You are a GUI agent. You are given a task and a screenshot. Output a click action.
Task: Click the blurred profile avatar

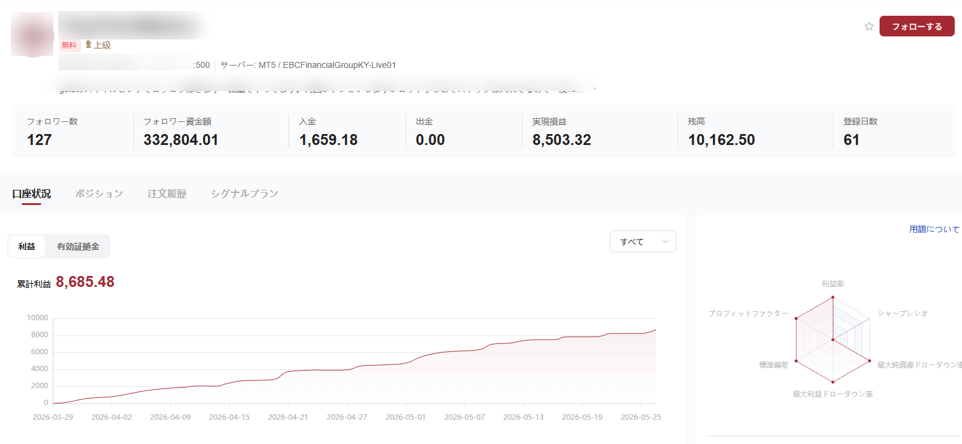pyautogui.click(x=33, y=34)
